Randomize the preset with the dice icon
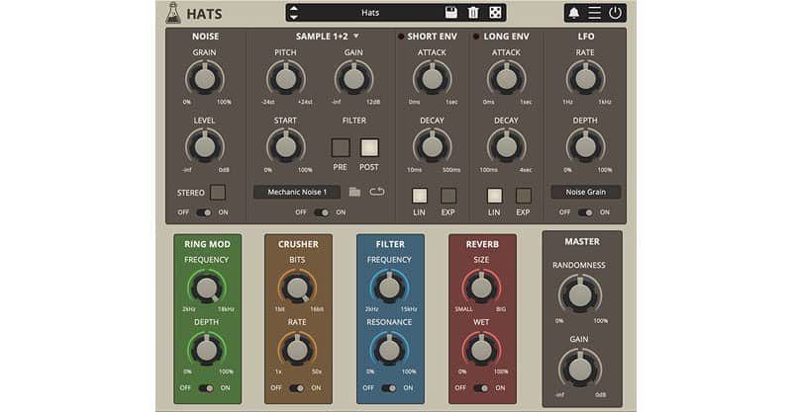792x412 pixels. [496, 13]
